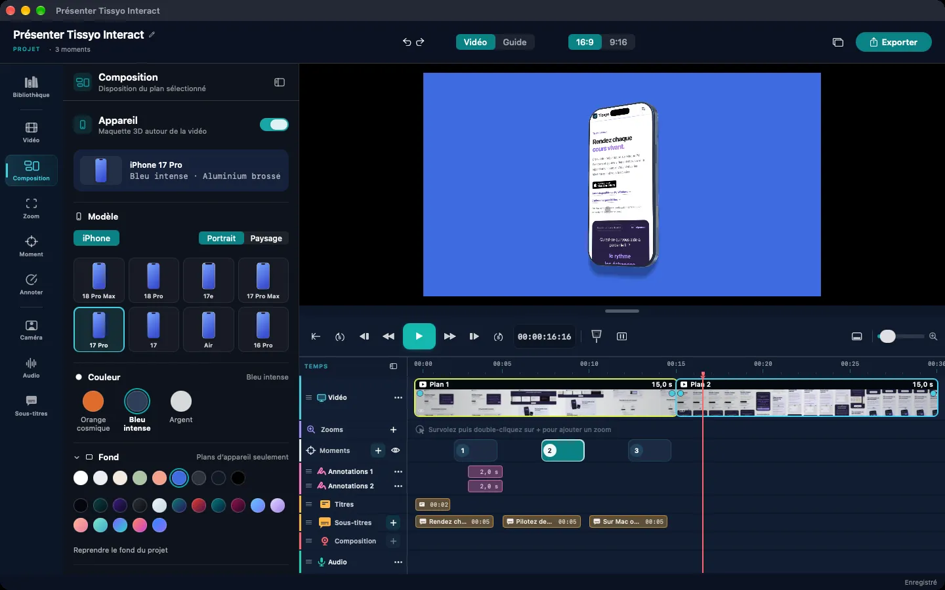Disable the Appareil 3D mockup toggle

point(274,125)
